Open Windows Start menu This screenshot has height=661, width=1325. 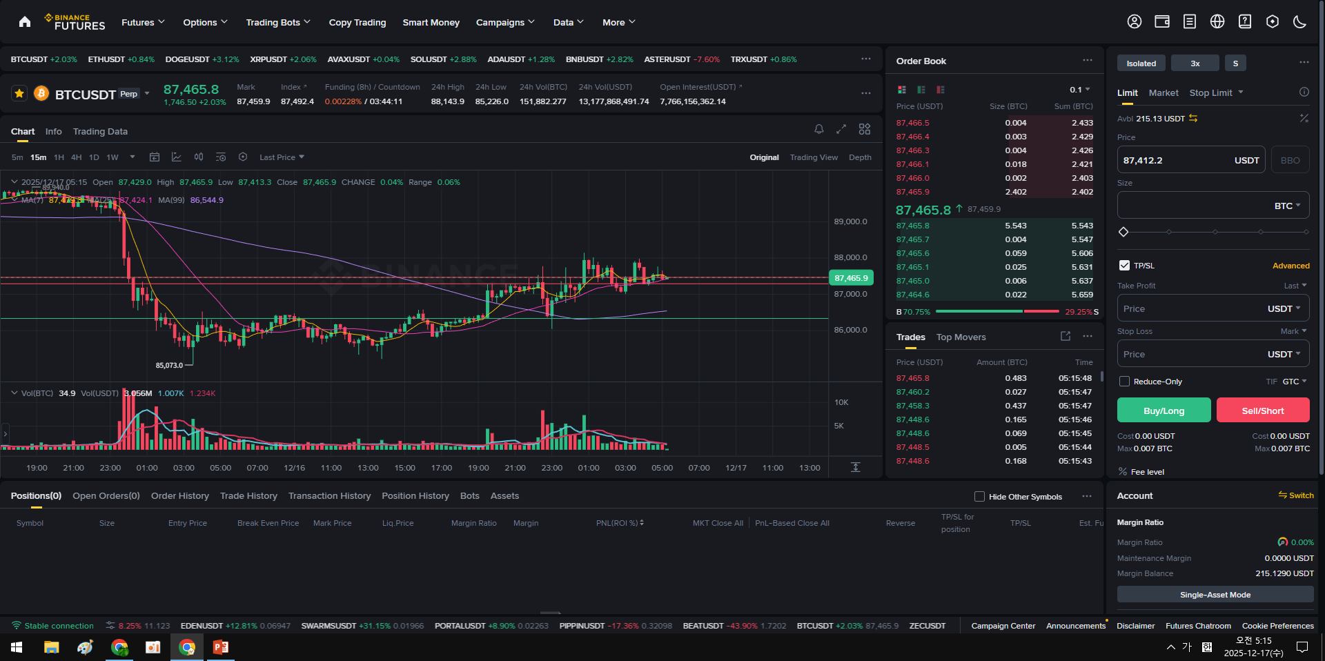[17, 647]
